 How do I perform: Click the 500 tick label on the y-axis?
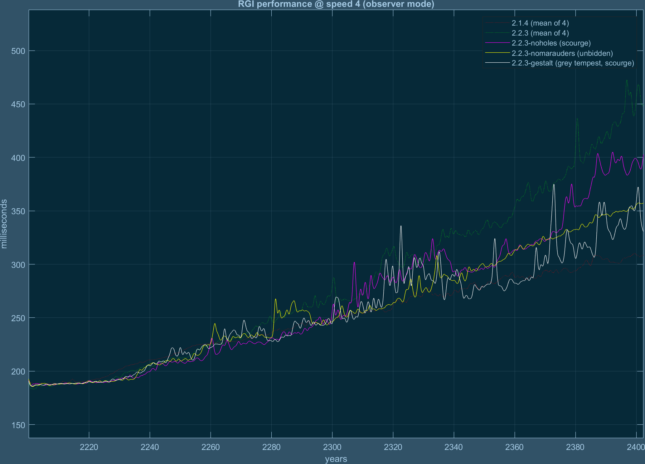[17, 51]
